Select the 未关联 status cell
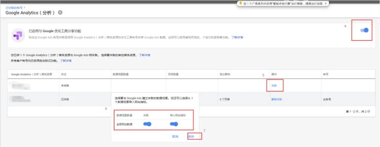This screenshot has width=380, height=147. (65, 85)
